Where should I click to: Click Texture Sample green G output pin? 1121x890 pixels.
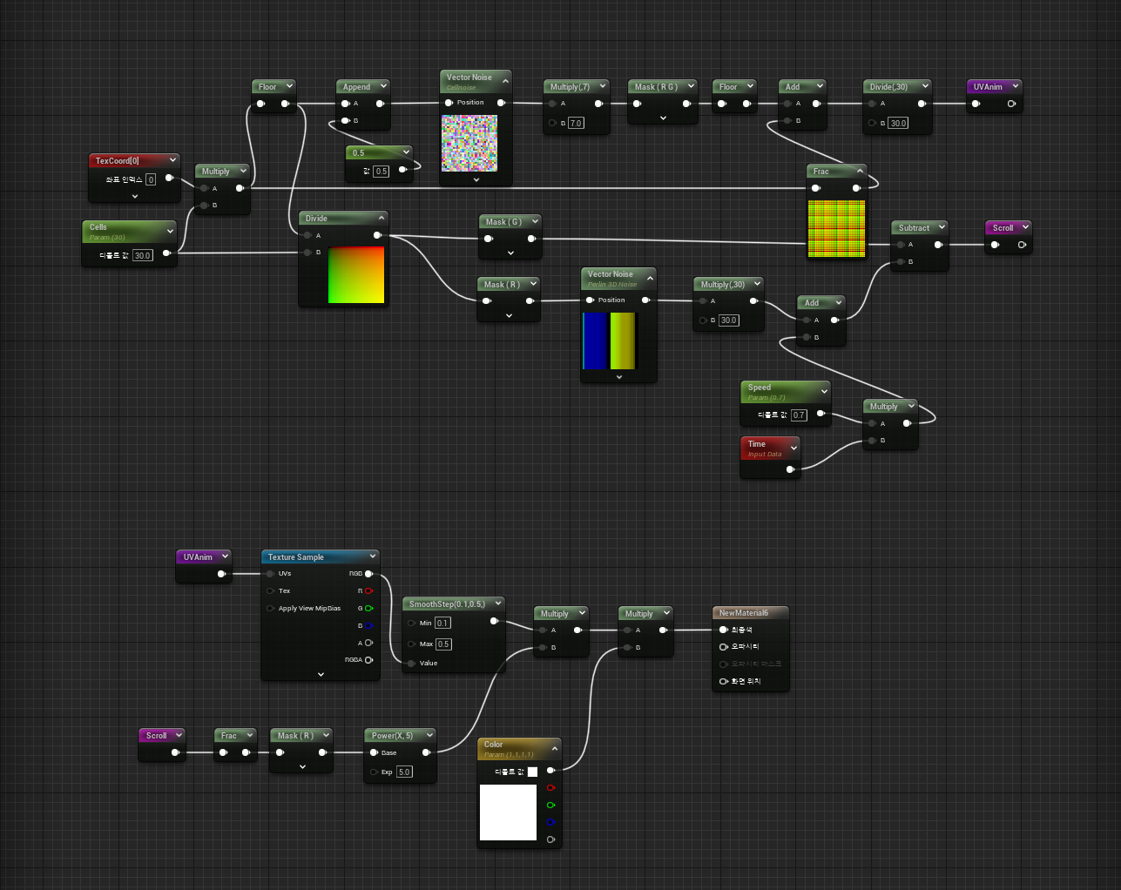369,609
